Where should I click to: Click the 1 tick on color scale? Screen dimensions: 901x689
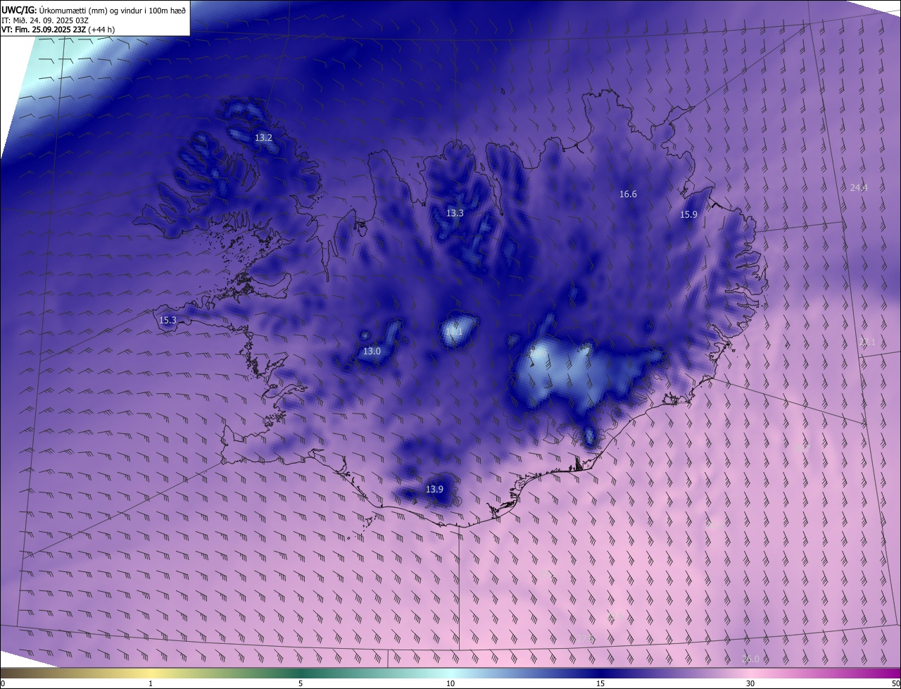pos(151,683)
